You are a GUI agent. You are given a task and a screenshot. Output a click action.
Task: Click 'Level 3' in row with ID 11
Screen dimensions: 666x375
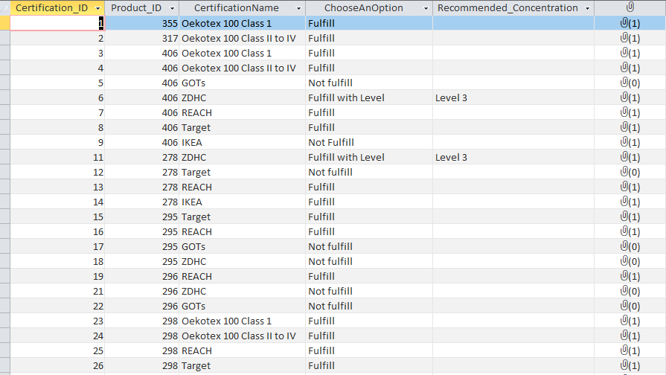point(451,157)
